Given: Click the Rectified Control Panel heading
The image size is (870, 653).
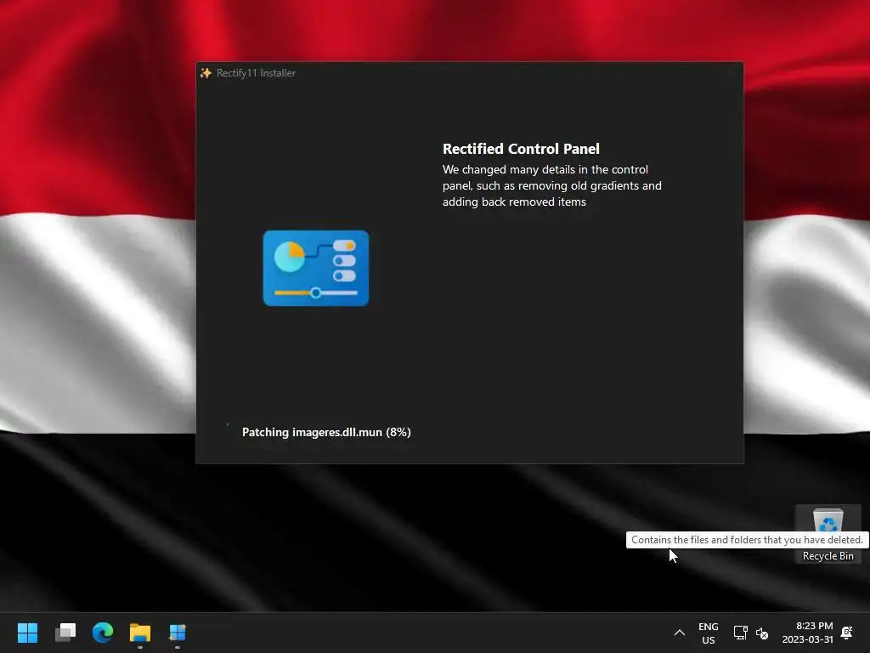Looking at the screenshot, I should click(x=521, y=149).
